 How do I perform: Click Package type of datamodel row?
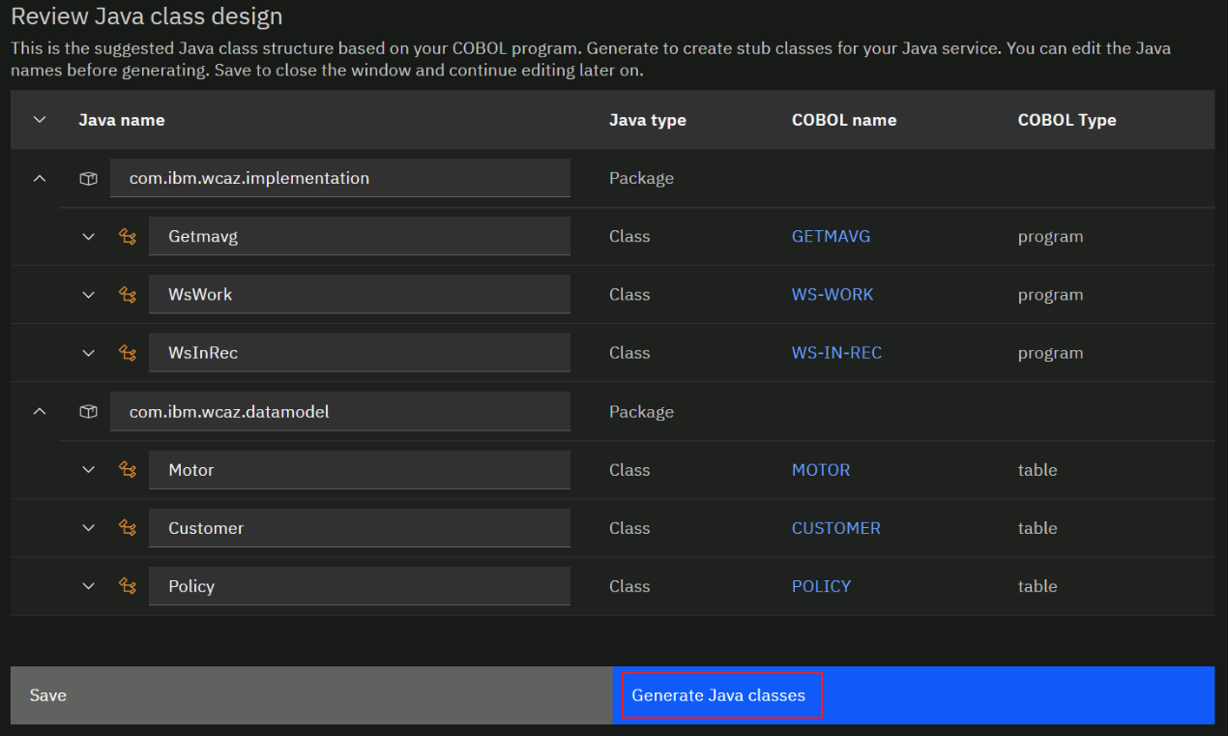point(641,411)
